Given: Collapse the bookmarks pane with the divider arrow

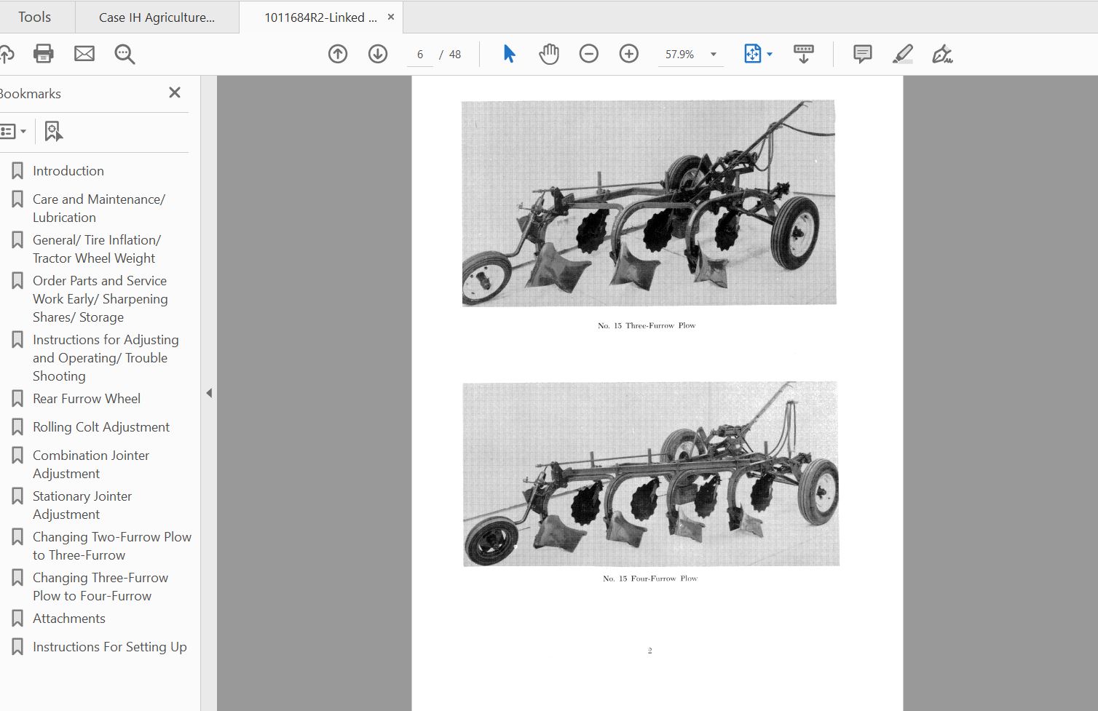Looking at the screenshot, I should pos(209,393).
